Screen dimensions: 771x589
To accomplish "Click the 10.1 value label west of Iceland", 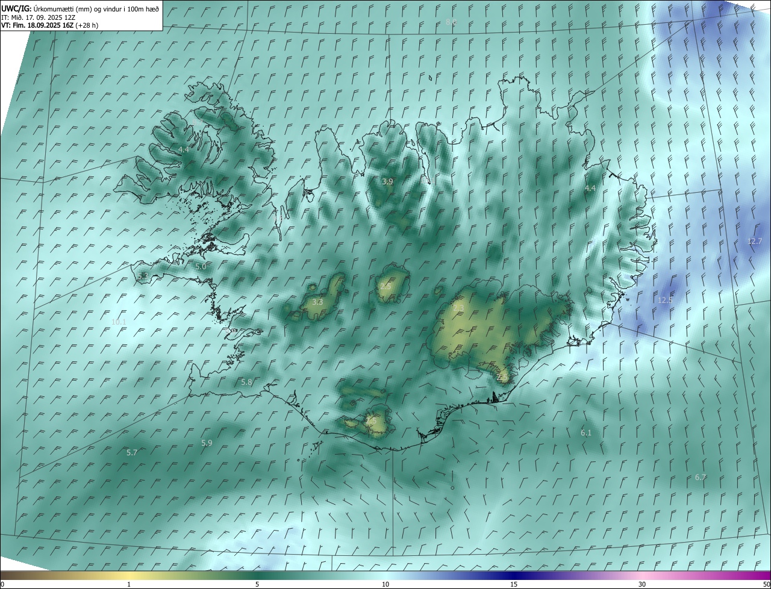I will [119, 322].
